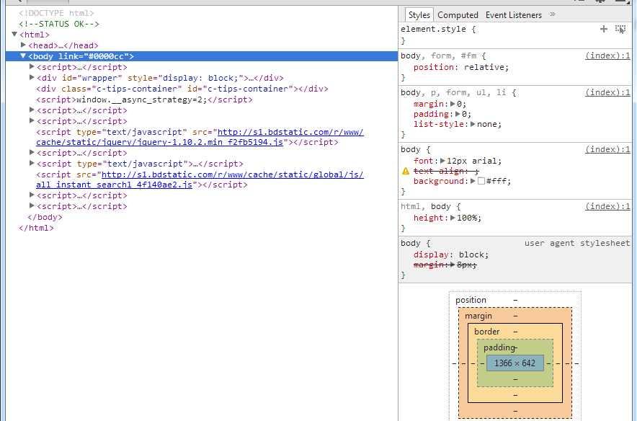Screen dimensions: 637x421
Task: Expand the list-style shorthand property triangle
Action: (473, 124)
